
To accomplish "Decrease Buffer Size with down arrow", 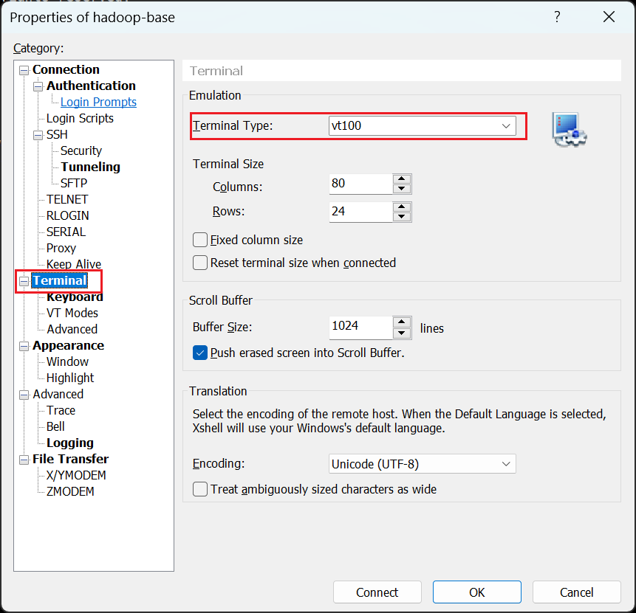I will tap(402, 333).
